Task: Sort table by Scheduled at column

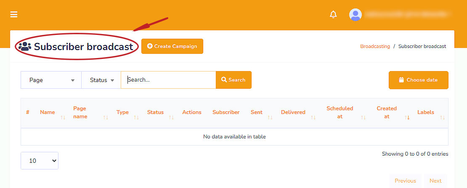Action: 340,112
